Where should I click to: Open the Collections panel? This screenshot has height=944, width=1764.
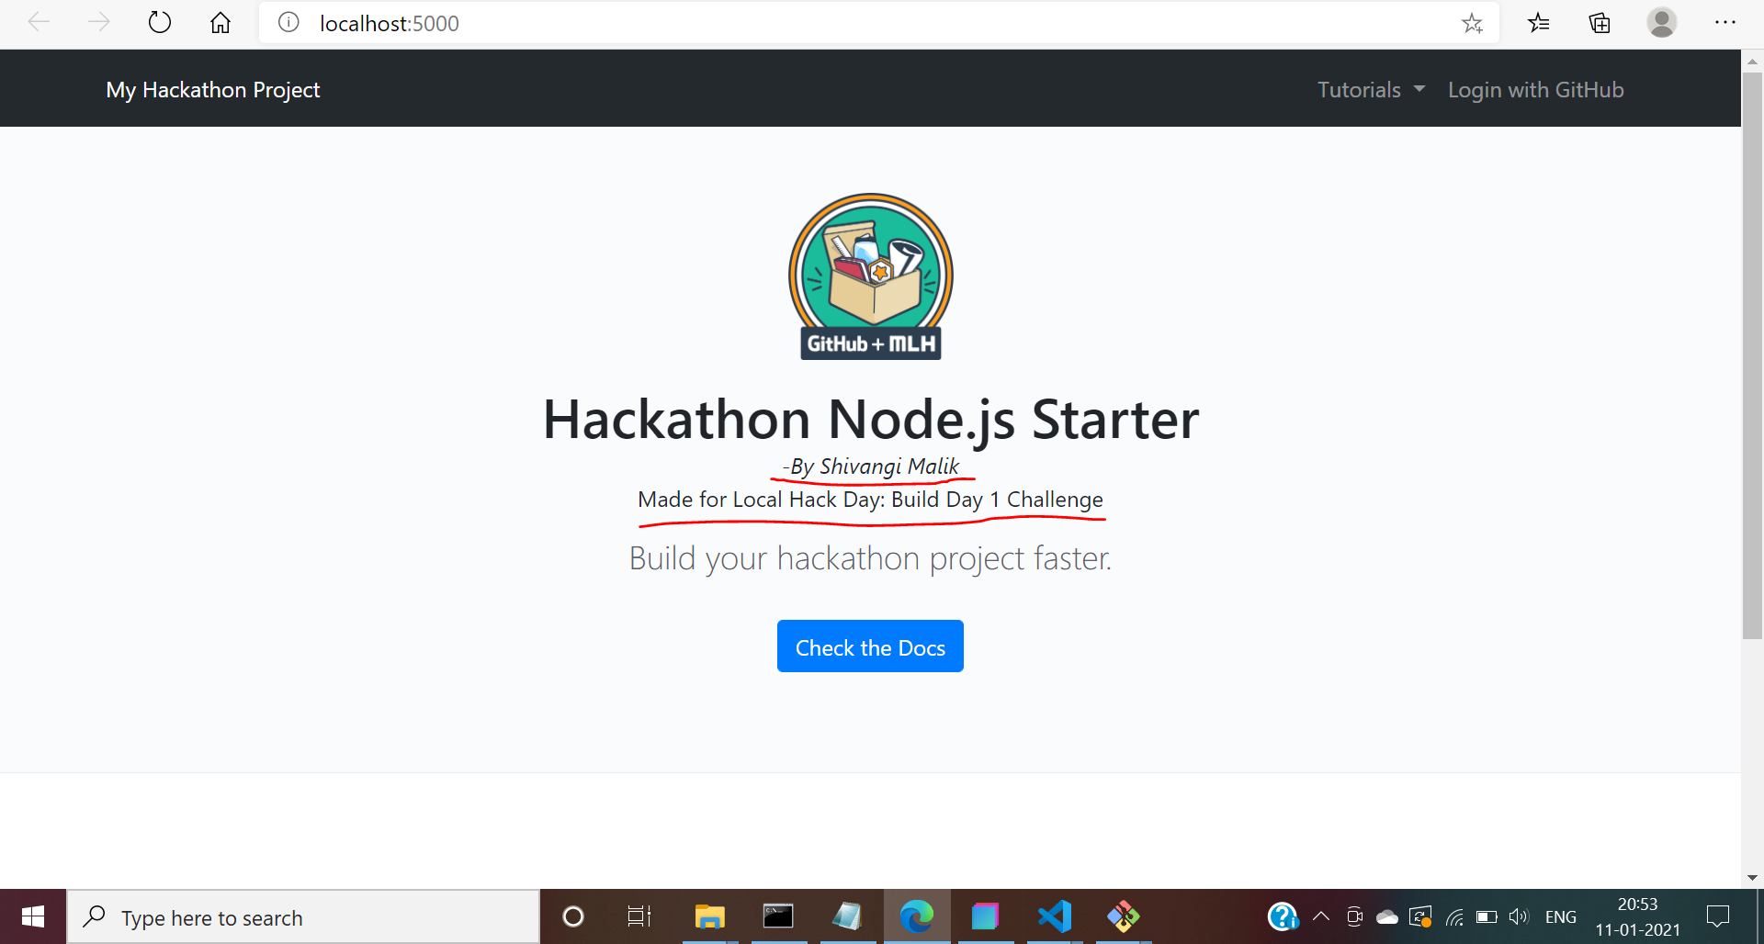(1600, 23)
